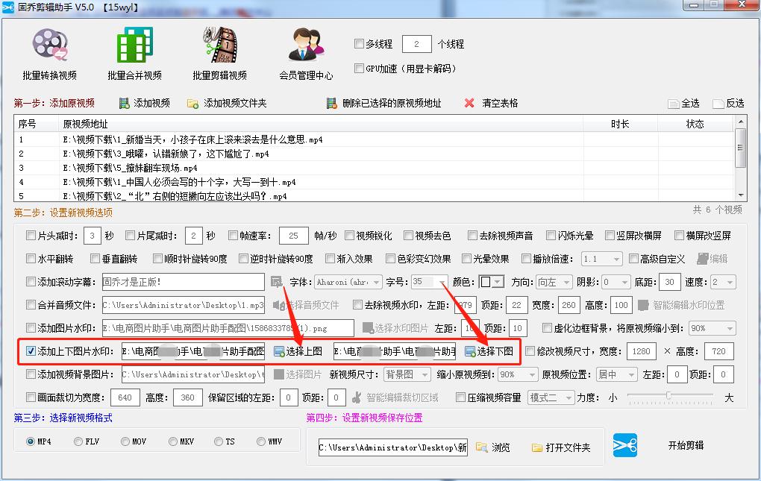Image resolution: width=761 pixels, height=481 pixels.
Task: Click the 删除已选择的原视频地址 icon
Action: (x=331, y=102)
